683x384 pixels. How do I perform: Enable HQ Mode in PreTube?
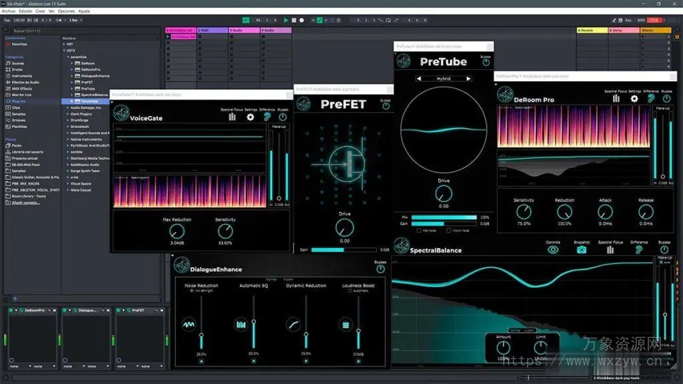click(419, 230)
